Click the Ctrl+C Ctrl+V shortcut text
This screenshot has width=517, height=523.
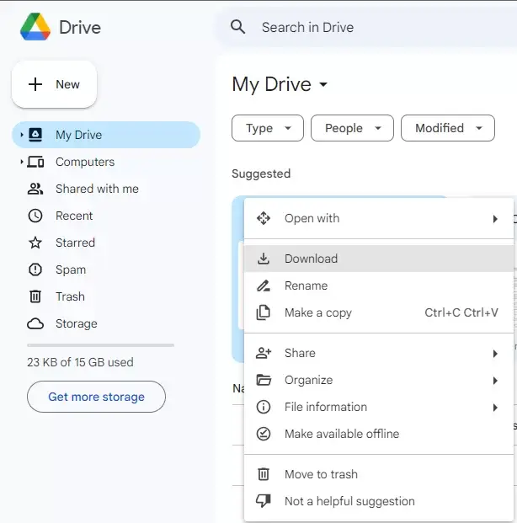coord(461,312)
